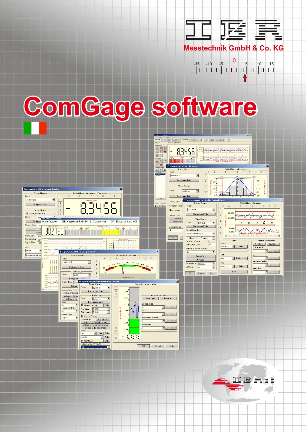Select column A header in Quality Control Chart dialog
Image resolution: width=306 pixels, height=432 pixels.
click(229, 206)
